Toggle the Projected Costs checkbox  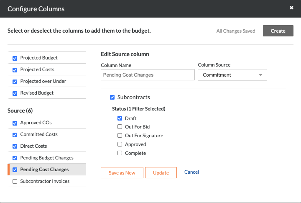pyautogui.click(x=15, y=70)
